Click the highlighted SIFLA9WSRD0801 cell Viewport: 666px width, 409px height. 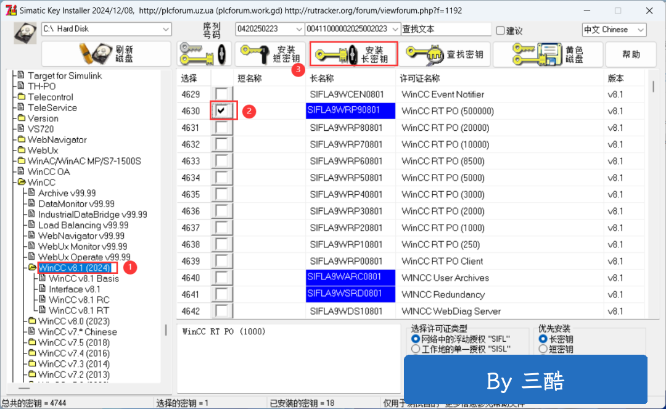tap(350, 294)
